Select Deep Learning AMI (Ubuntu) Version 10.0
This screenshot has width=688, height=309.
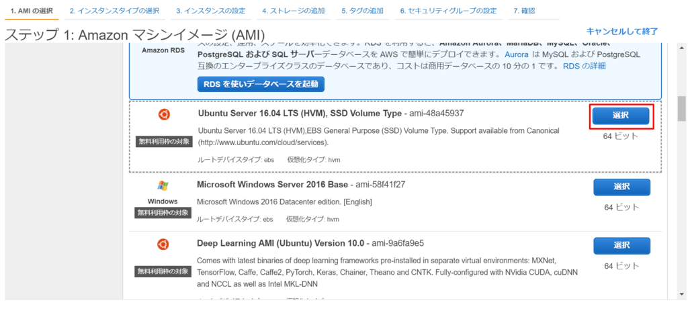(x=621, y=246)
